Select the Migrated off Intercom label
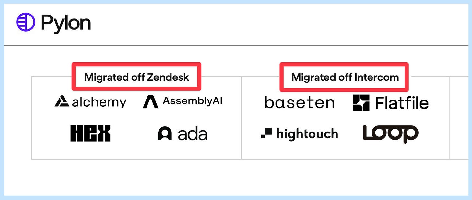 coord(345,77)
